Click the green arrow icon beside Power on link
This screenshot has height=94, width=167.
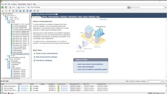[34, 54]
